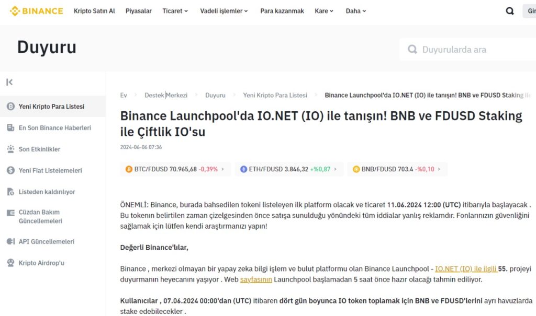
Task: Click the Son Etkinlikler people icon
Action: [x=10, y=149]
